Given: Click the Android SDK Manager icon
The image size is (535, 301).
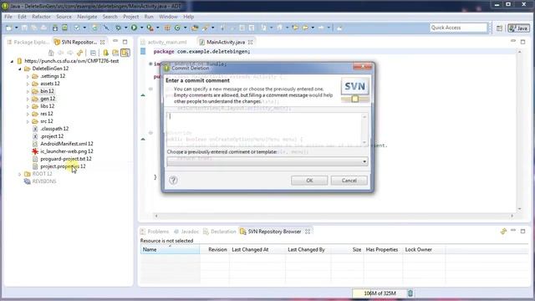Looking at the screenshot, I should [55, 28].
